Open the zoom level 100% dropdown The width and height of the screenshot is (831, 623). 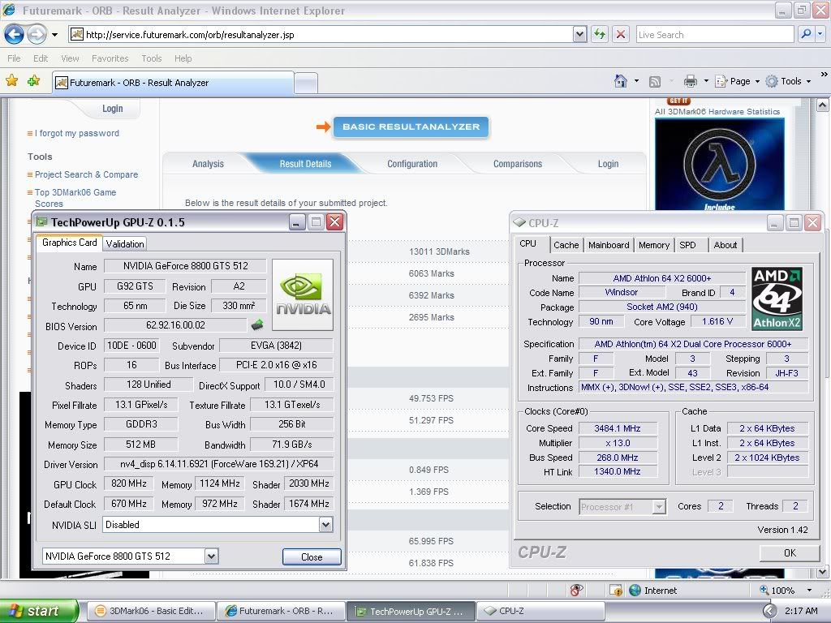point(808,591)
